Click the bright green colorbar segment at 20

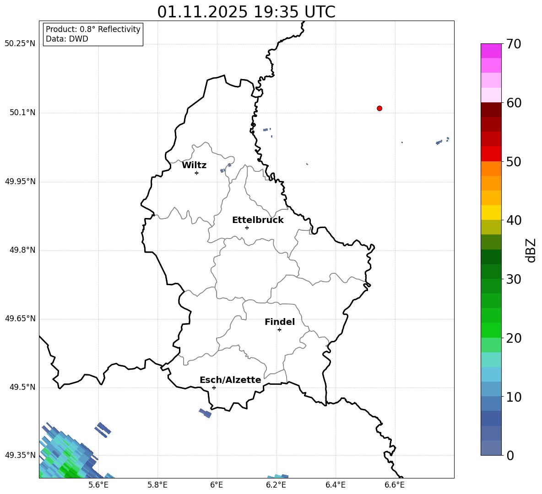point(491,330)
